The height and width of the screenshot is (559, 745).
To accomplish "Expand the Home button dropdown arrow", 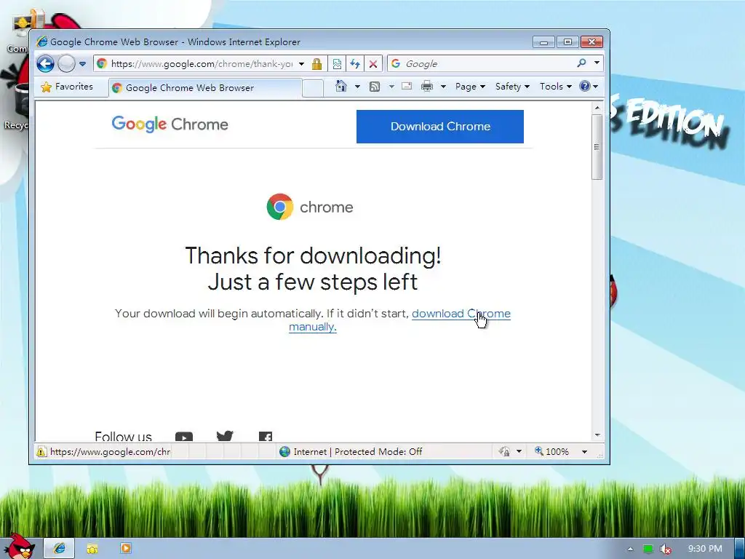I will click(357, 87).
